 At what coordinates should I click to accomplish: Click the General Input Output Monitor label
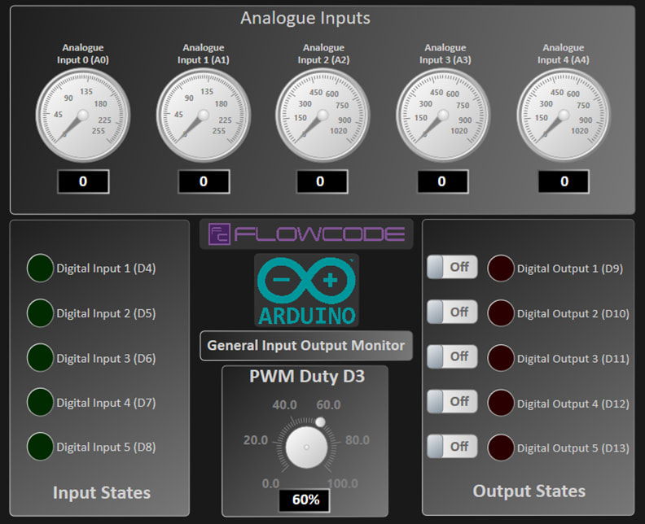pos(306,346)
